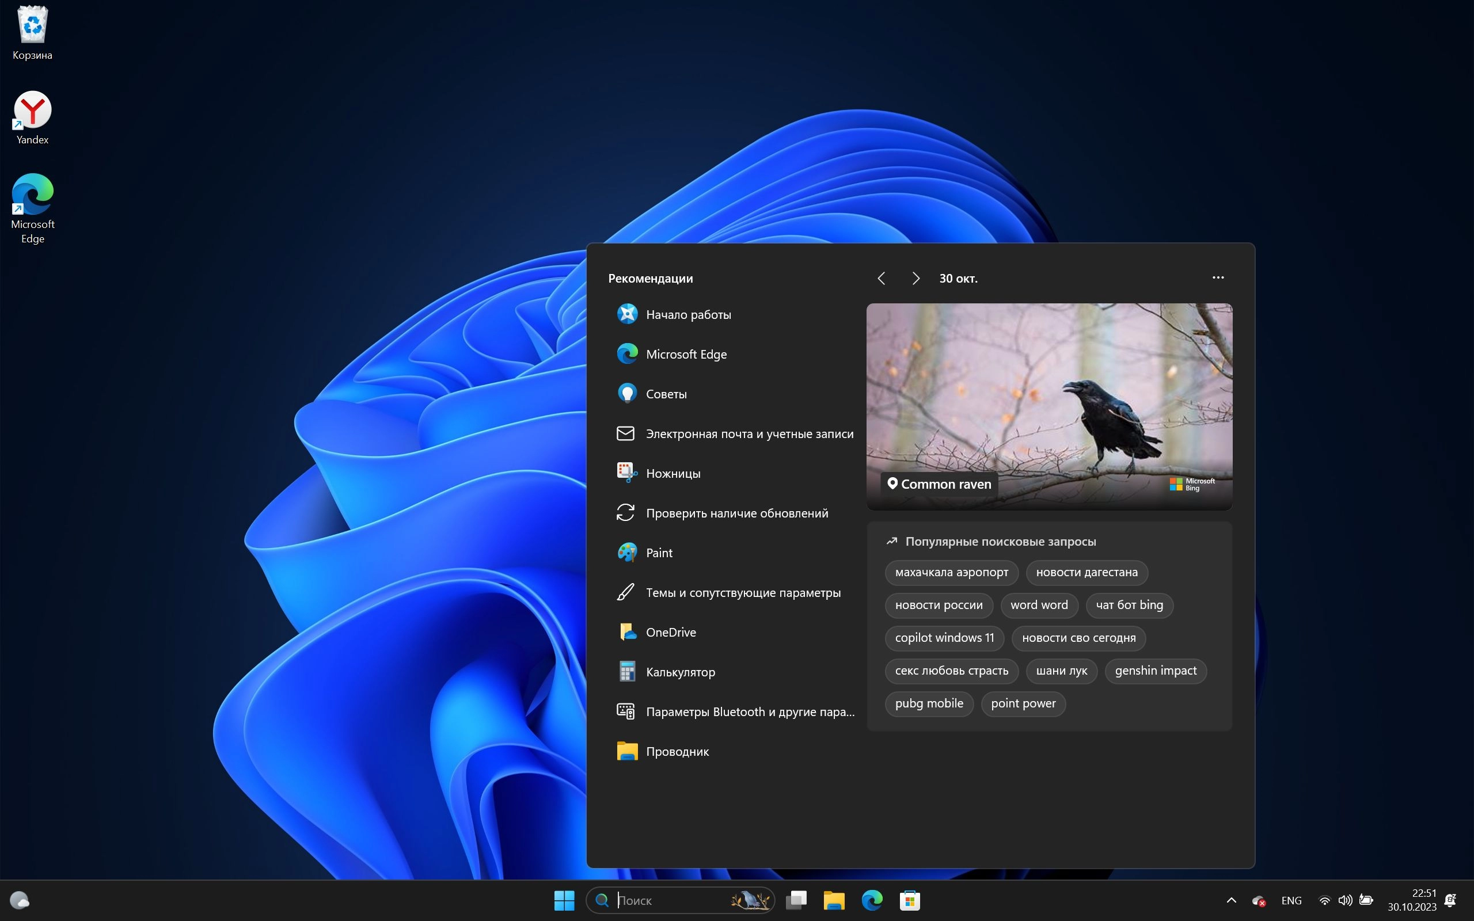Open the three-dots options menu
Image resolution: width=1474 pixels, height=921 pixels.
point(1218,278)
